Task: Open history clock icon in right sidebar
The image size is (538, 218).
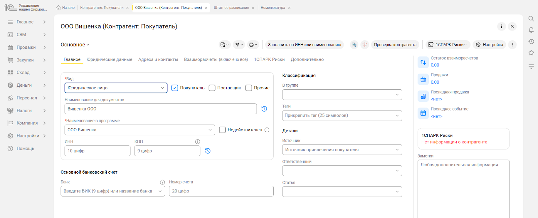Action: (531, 41)
